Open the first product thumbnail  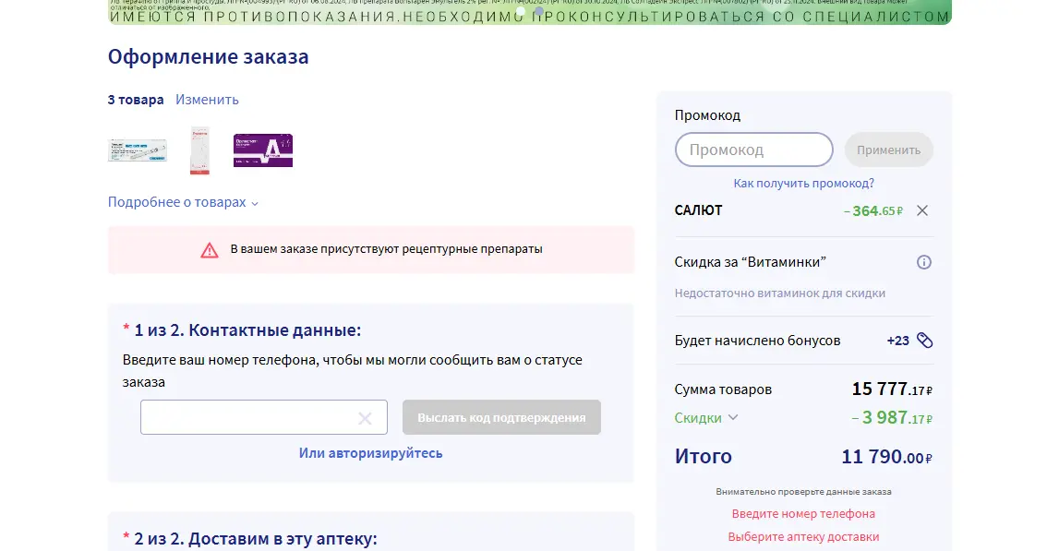pyautogui.click(x=137, y=150)
